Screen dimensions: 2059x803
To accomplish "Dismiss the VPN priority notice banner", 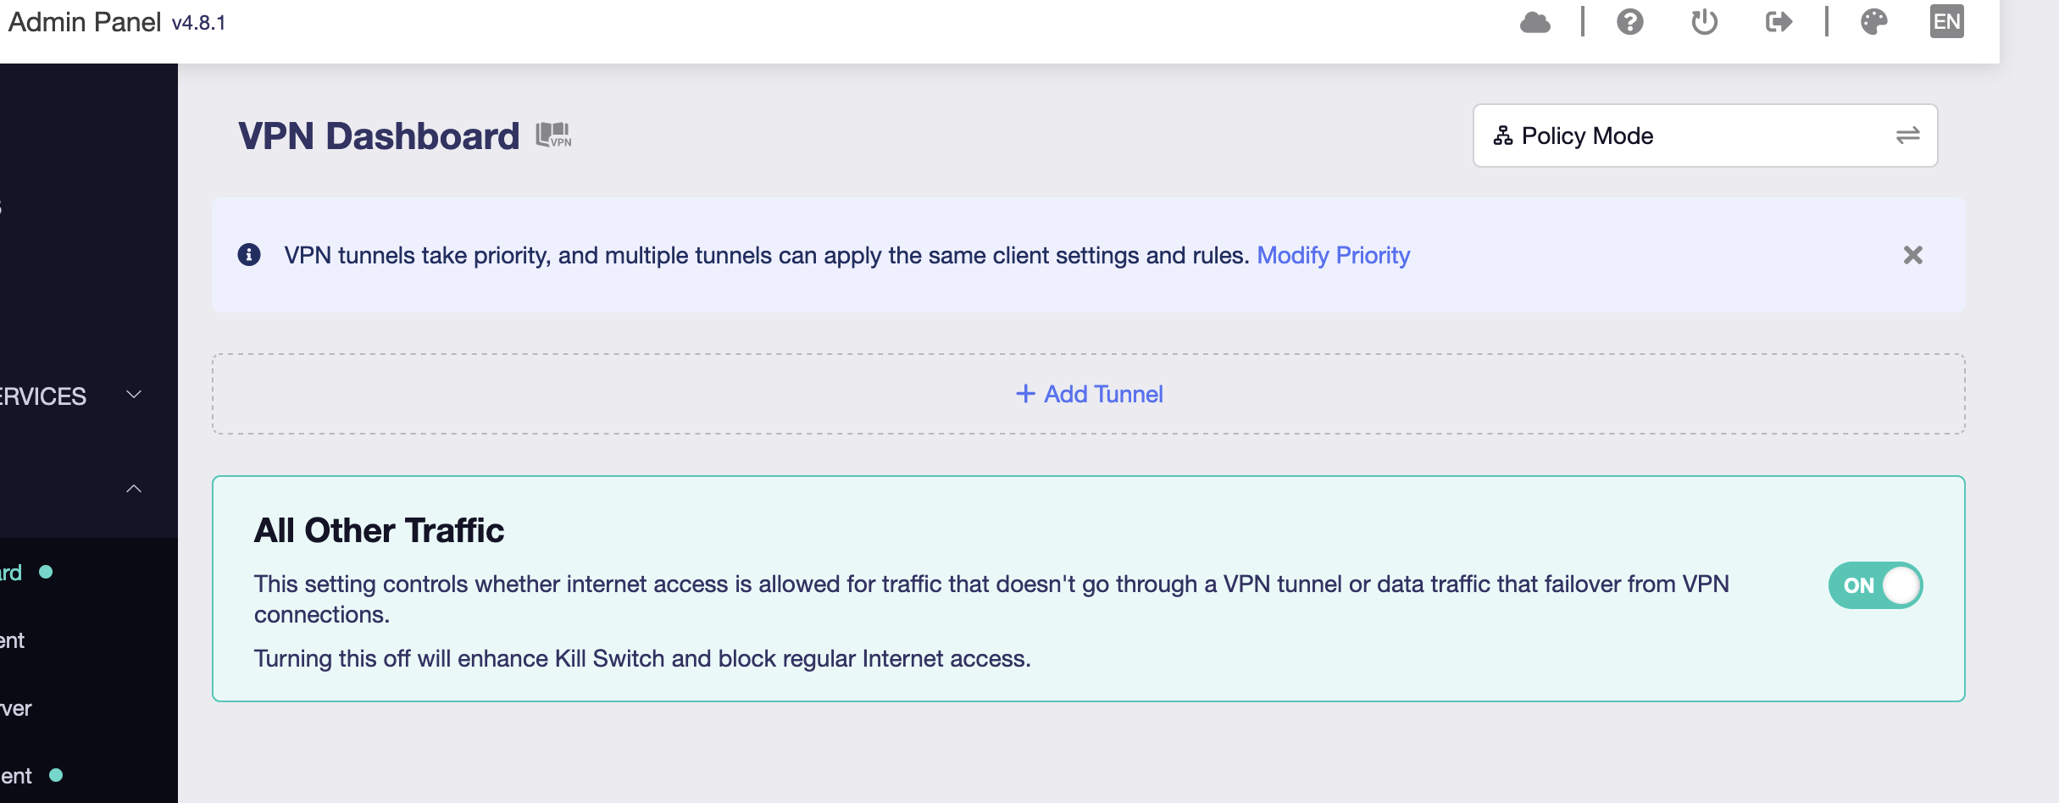I will (1912, 255).
